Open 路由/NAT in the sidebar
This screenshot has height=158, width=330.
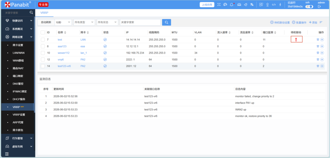(18, 68)
